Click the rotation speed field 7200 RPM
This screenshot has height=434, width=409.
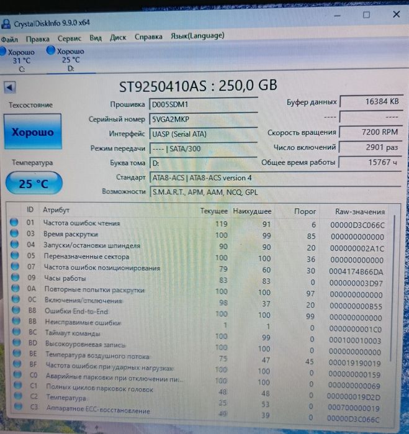coord(371,132)
